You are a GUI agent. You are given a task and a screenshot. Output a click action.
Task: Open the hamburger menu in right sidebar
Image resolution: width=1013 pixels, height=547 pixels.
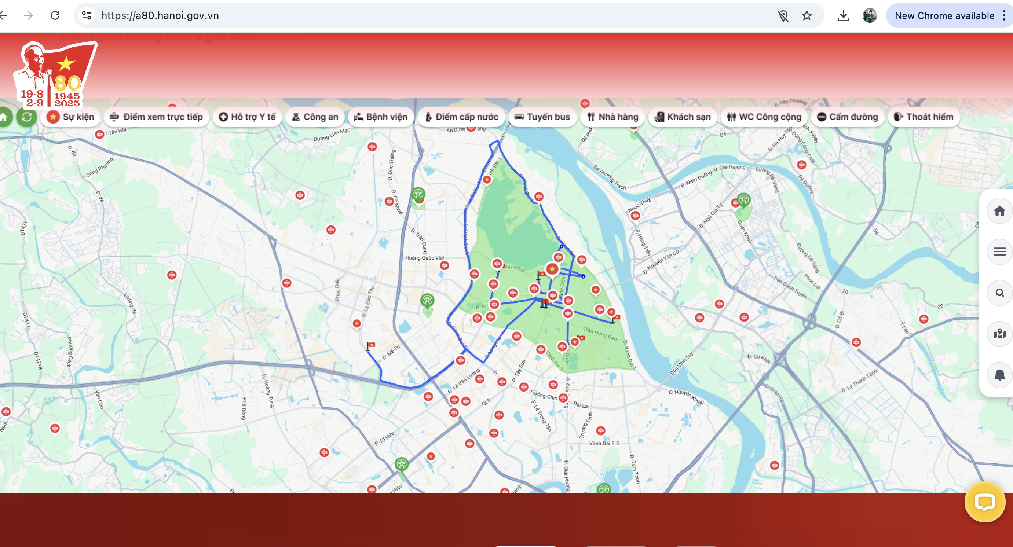(x=999, y=252)
